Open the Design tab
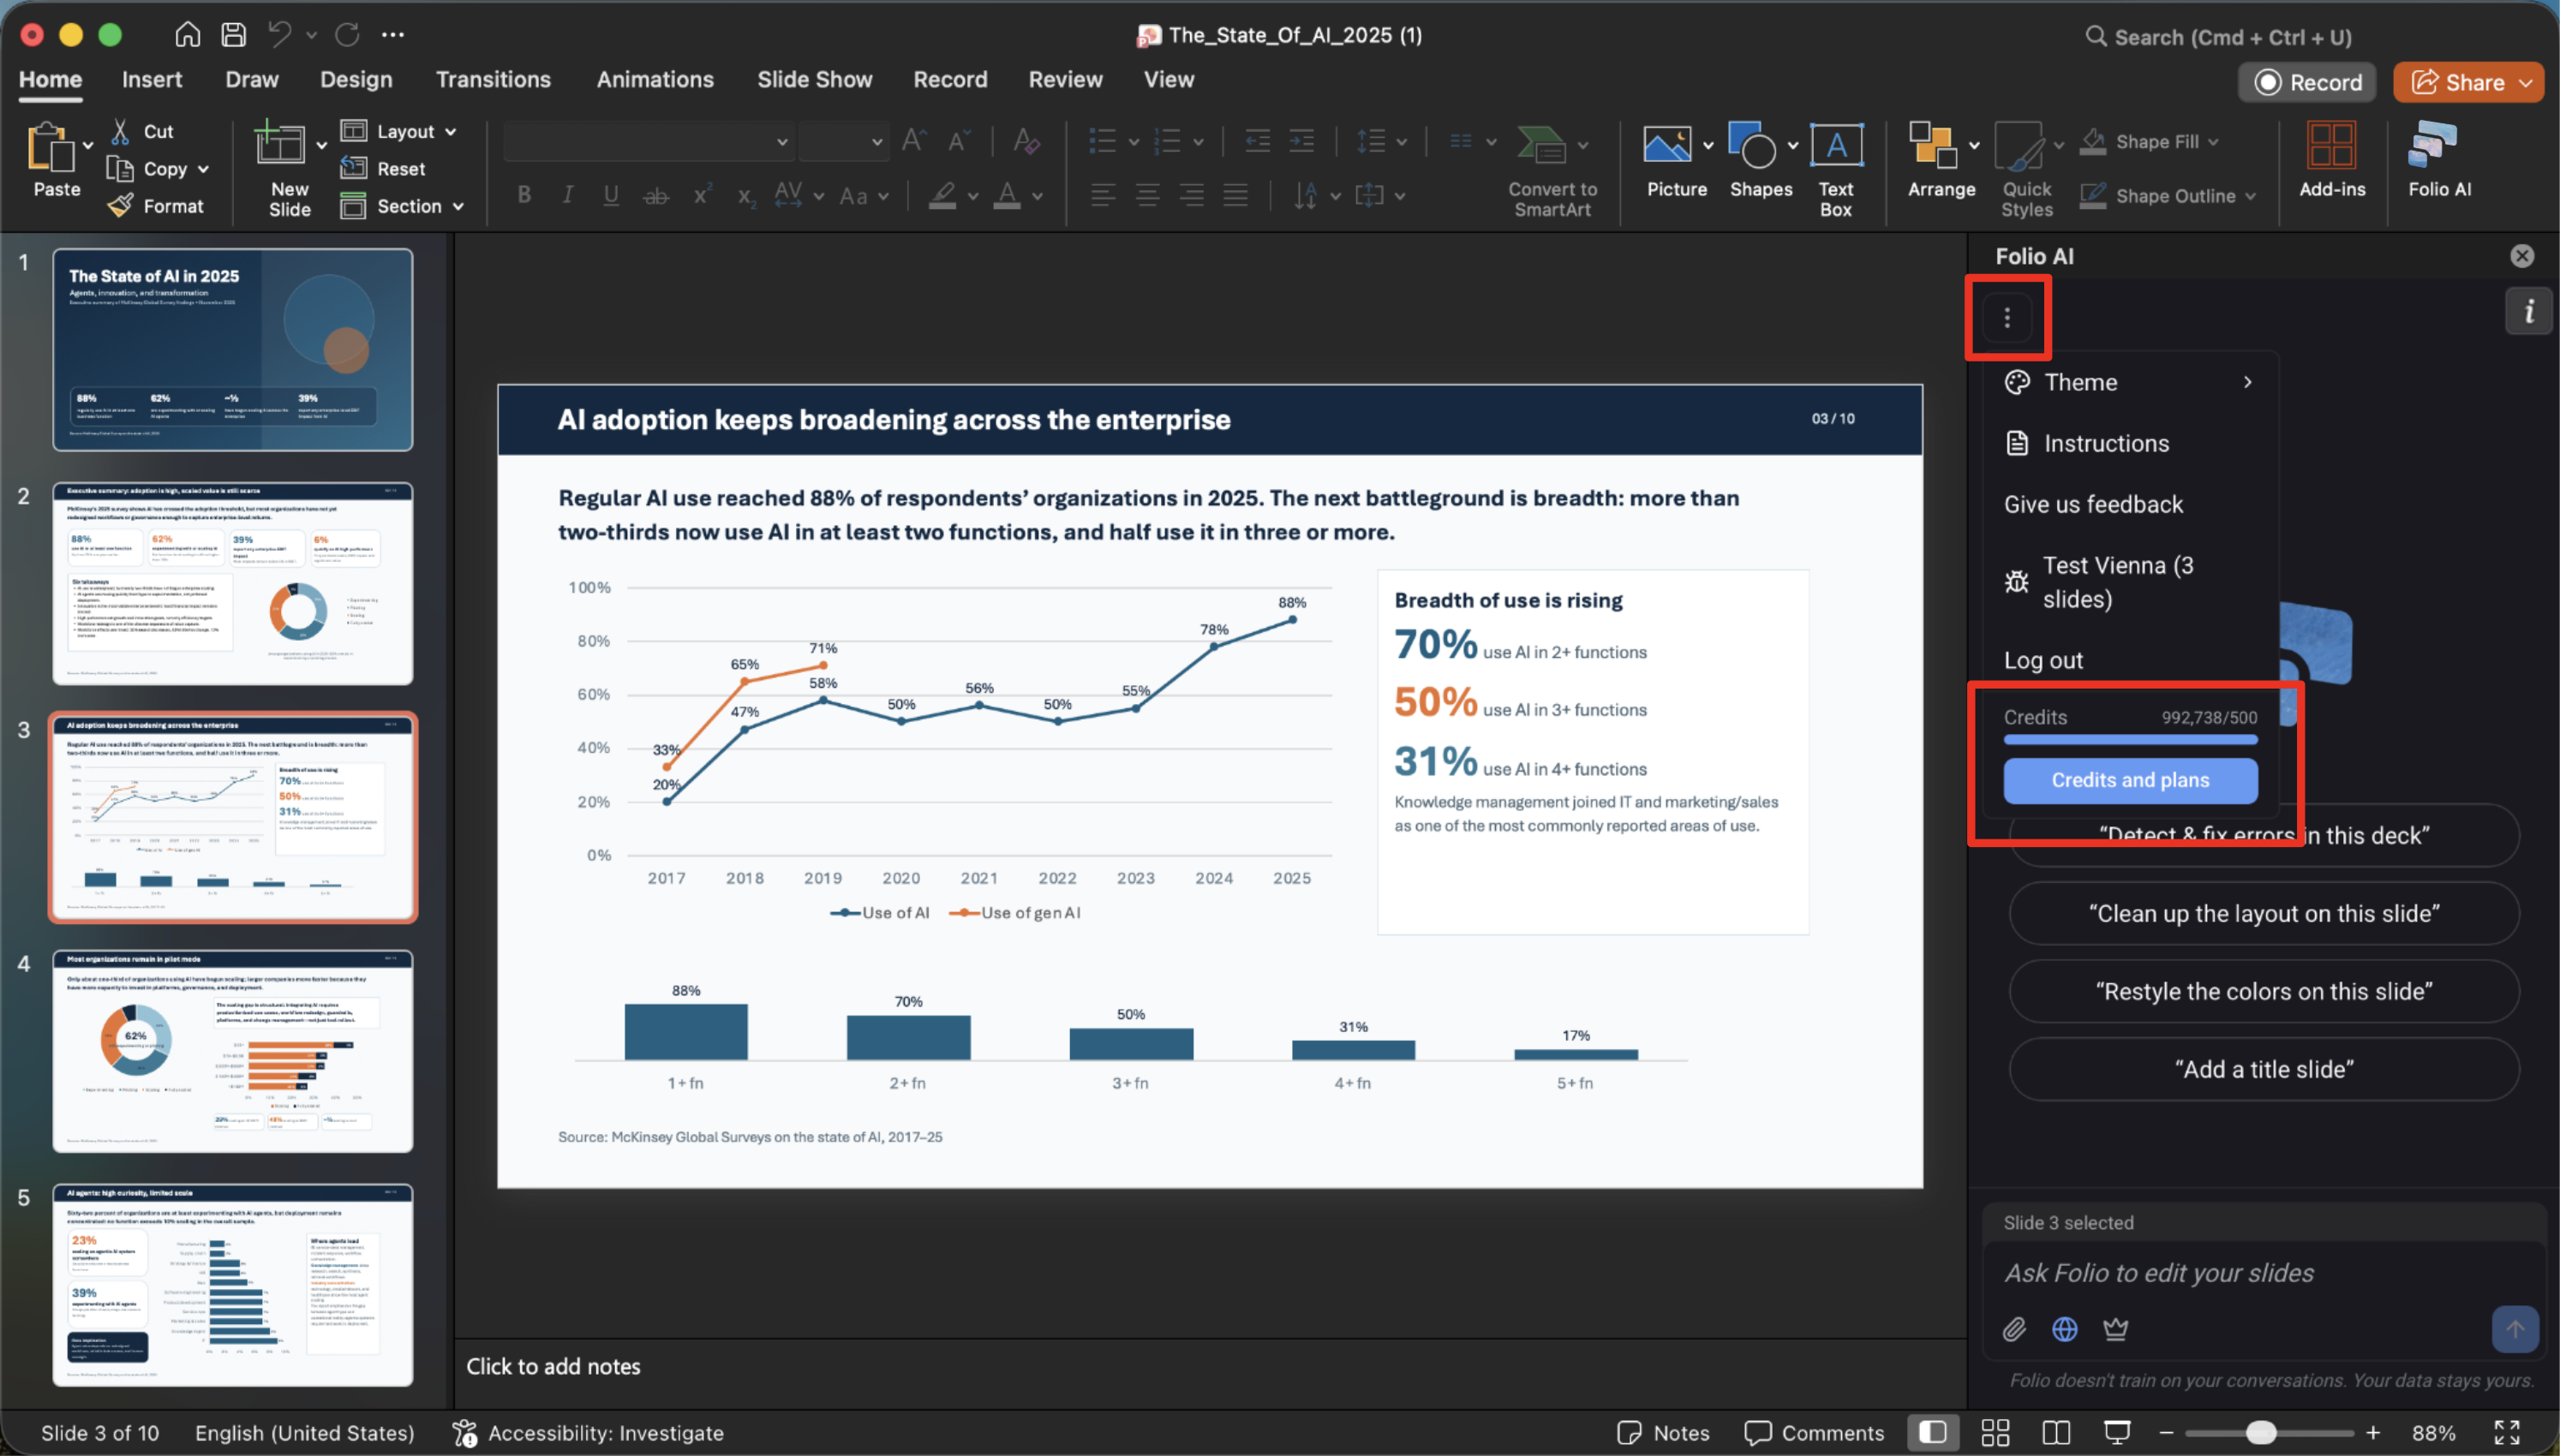The width and height of the screenshot is (2560, 1456). [x=356, y=79]
